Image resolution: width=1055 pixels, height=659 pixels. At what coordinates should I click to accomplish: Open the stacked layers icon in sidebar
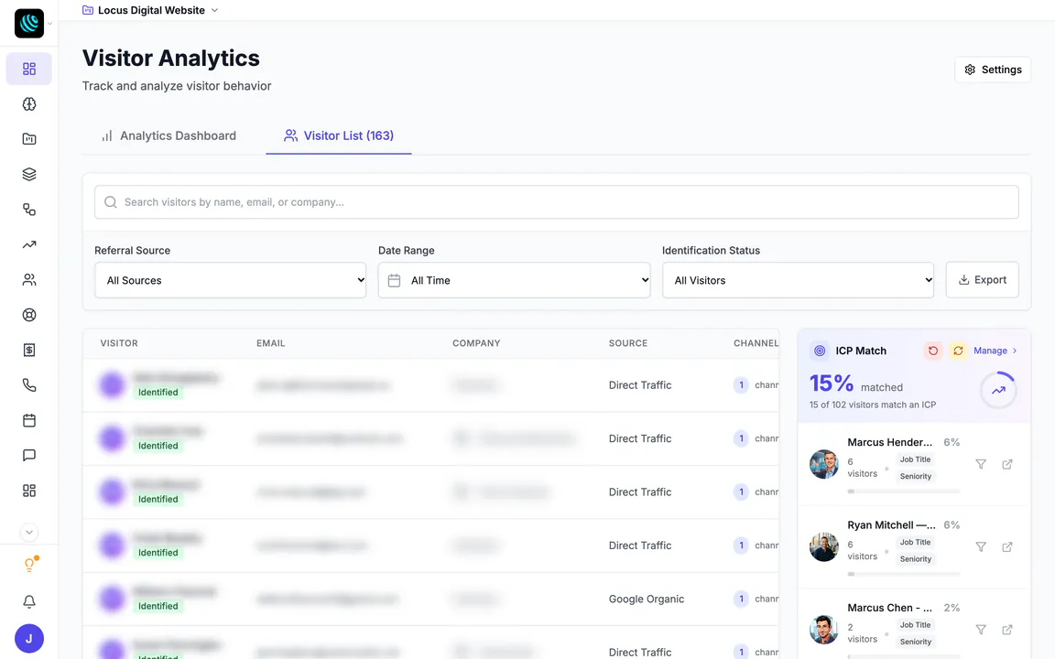click(x=29, y=174)
